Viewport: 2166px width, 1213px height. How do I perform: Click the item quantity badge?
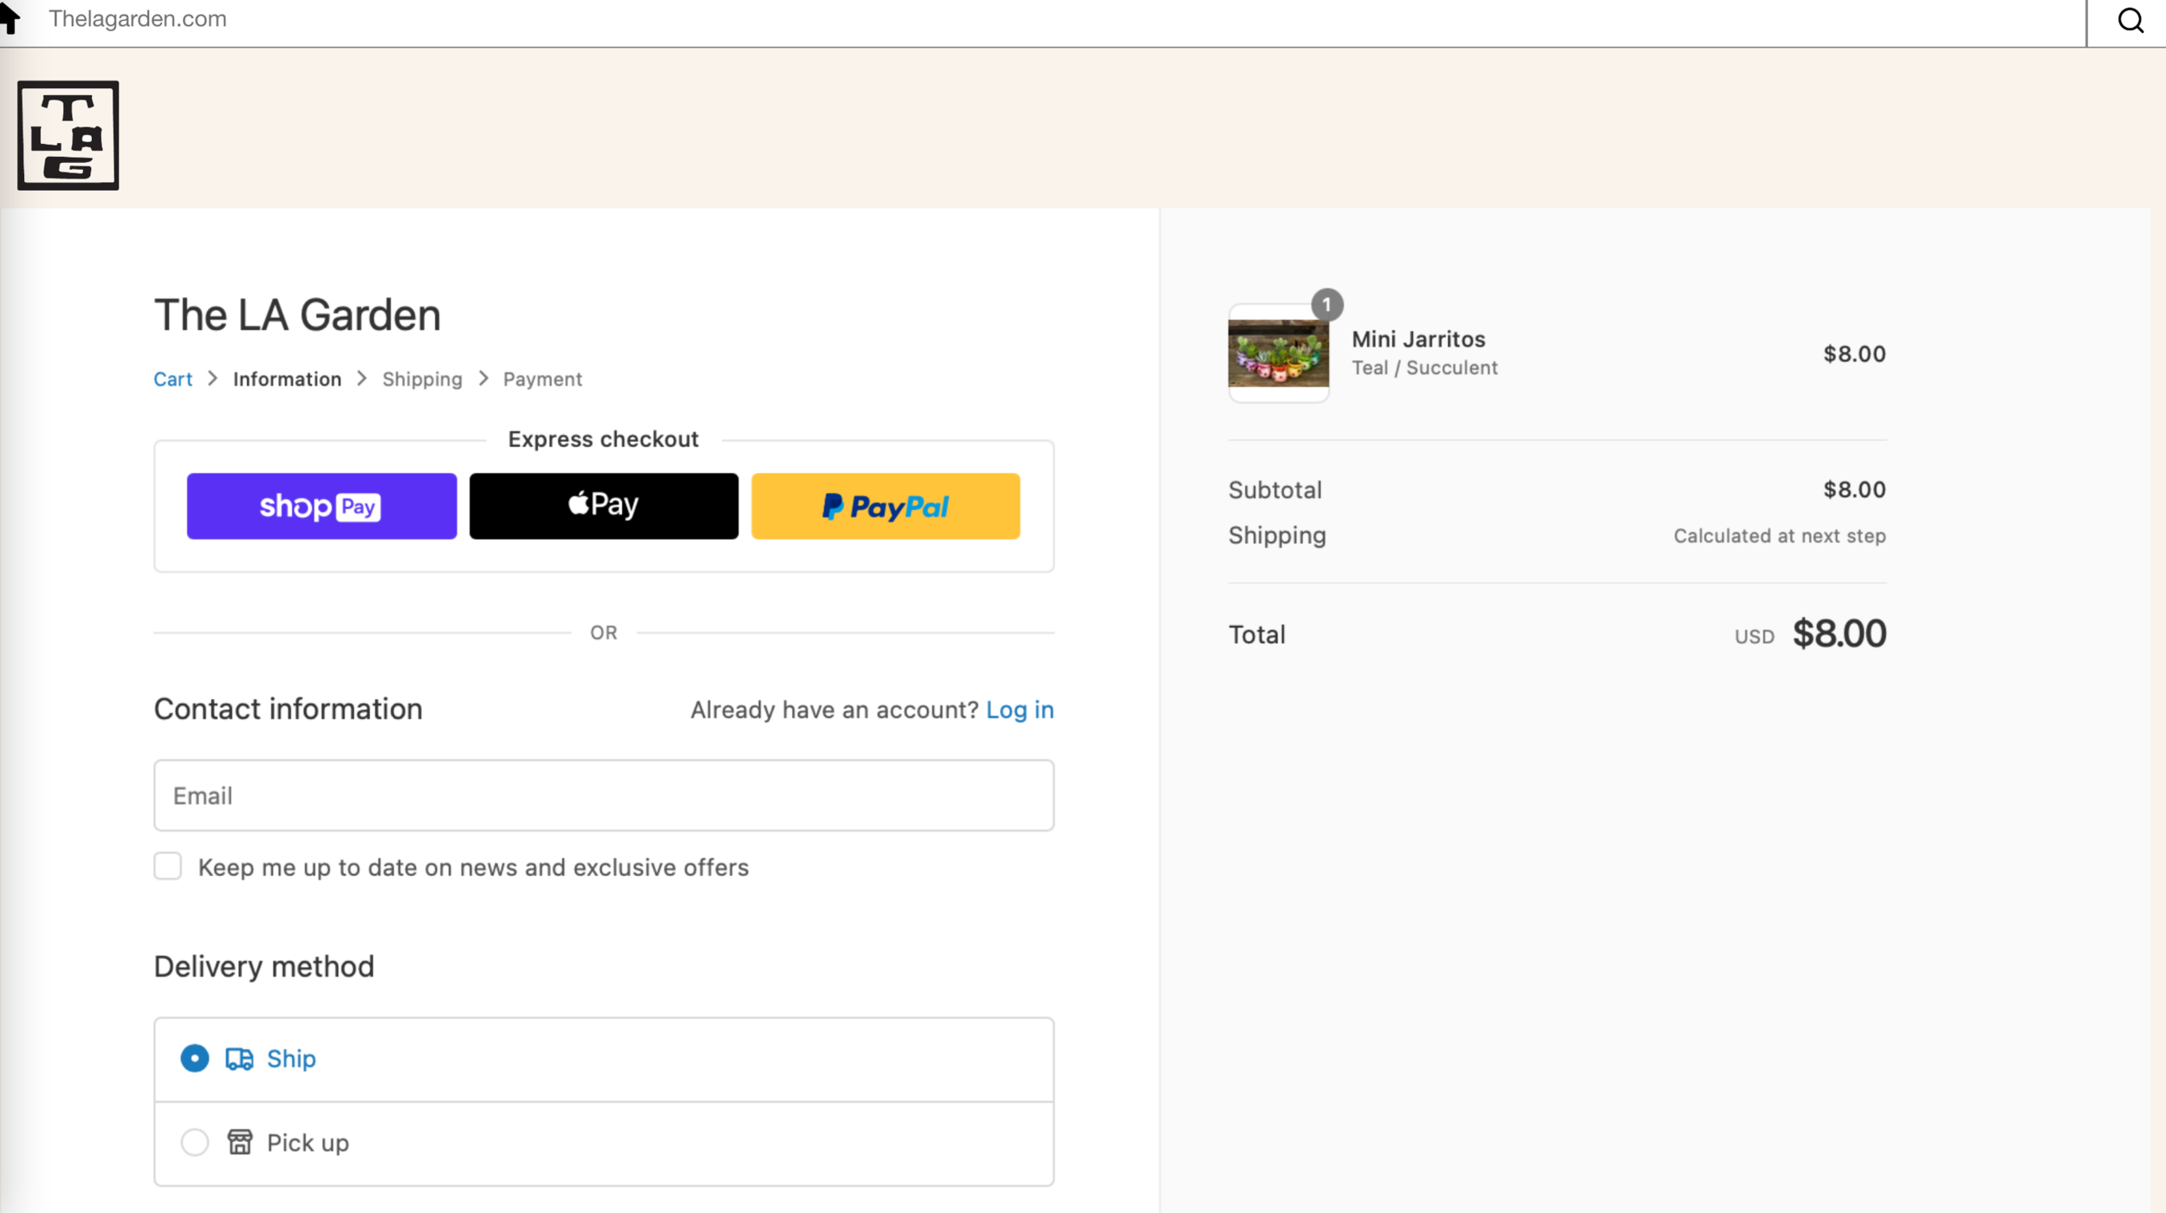(1326, 305)
